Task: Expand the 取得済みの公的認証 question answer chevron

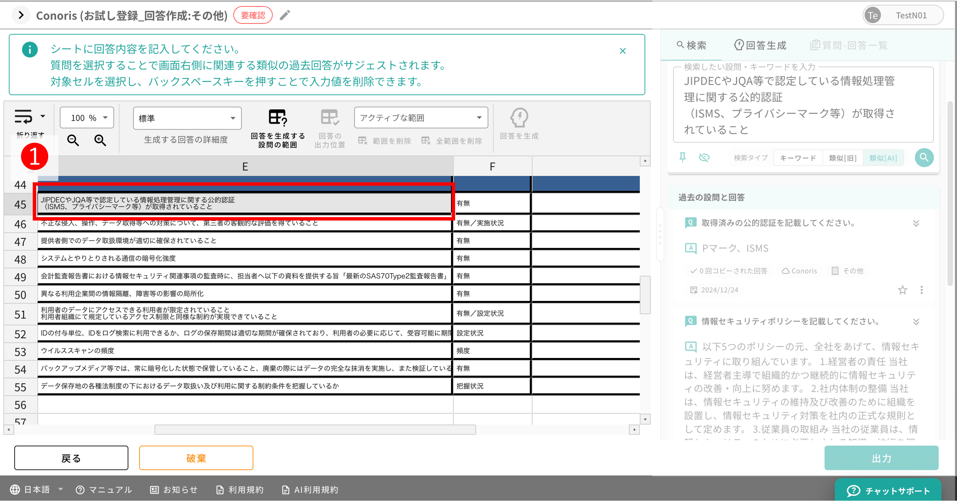Action: [916, 223]
